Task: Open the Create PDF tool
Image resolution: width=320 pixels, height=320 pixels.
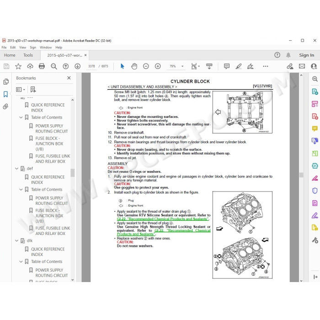Action: 315,116
